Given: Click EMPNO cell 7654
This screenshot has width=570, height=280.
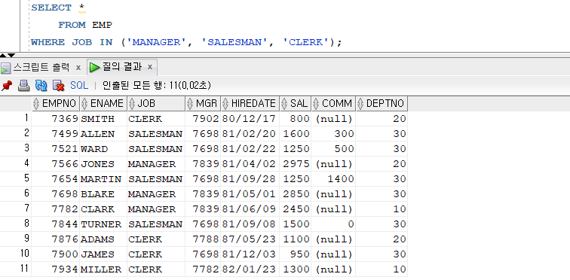Looking at the screenshot, I should coord(56,179).
